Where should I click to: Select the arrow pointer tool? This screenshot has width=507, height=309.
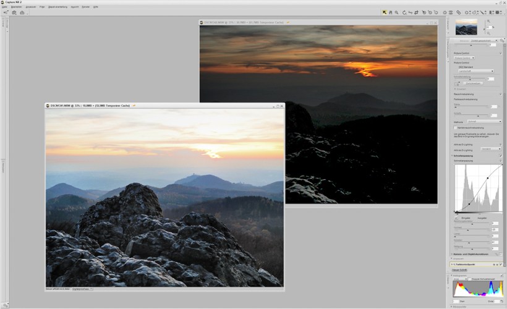pyautogui.click(x=385, y=12)
